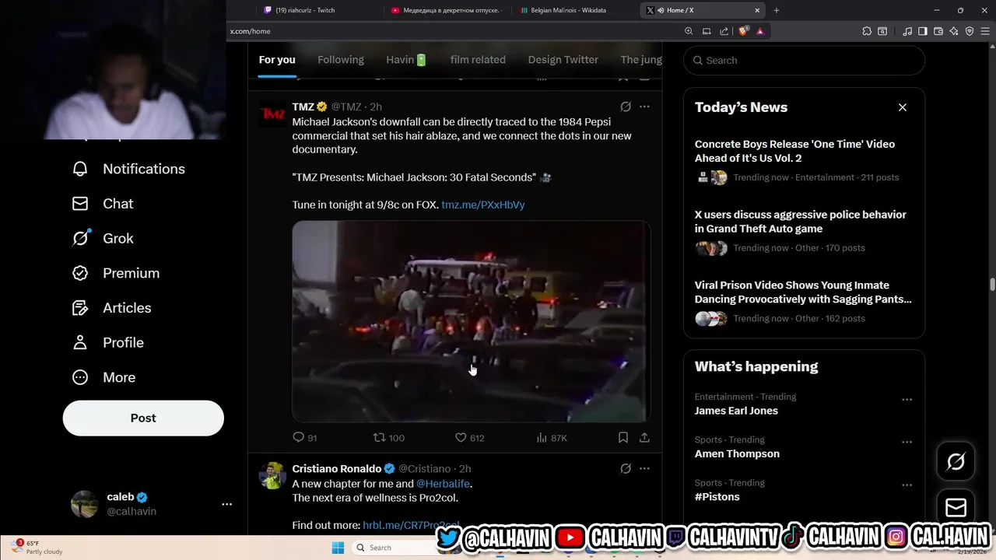Click the TMZ account name

[303, 107]
